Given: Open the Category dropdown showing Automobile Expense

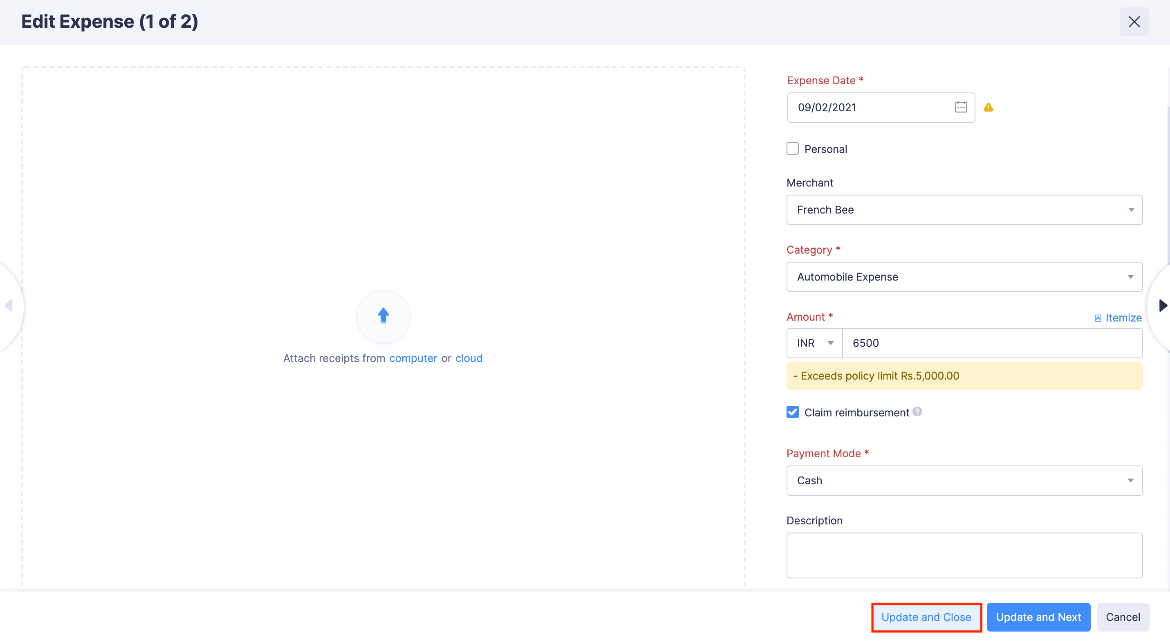Looking at the screenshot, I should (x=964, y=277).
